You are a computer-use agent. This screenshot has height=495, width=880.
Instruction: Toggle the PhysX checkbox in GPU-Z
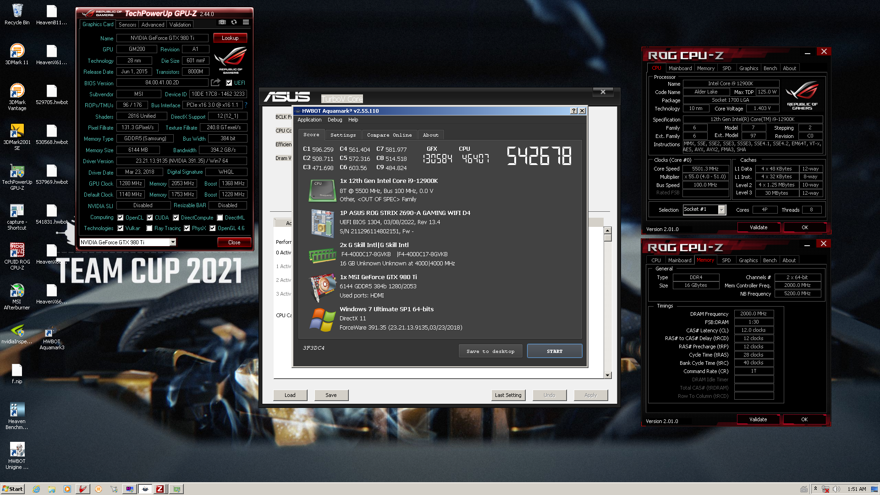click(187, 228)
